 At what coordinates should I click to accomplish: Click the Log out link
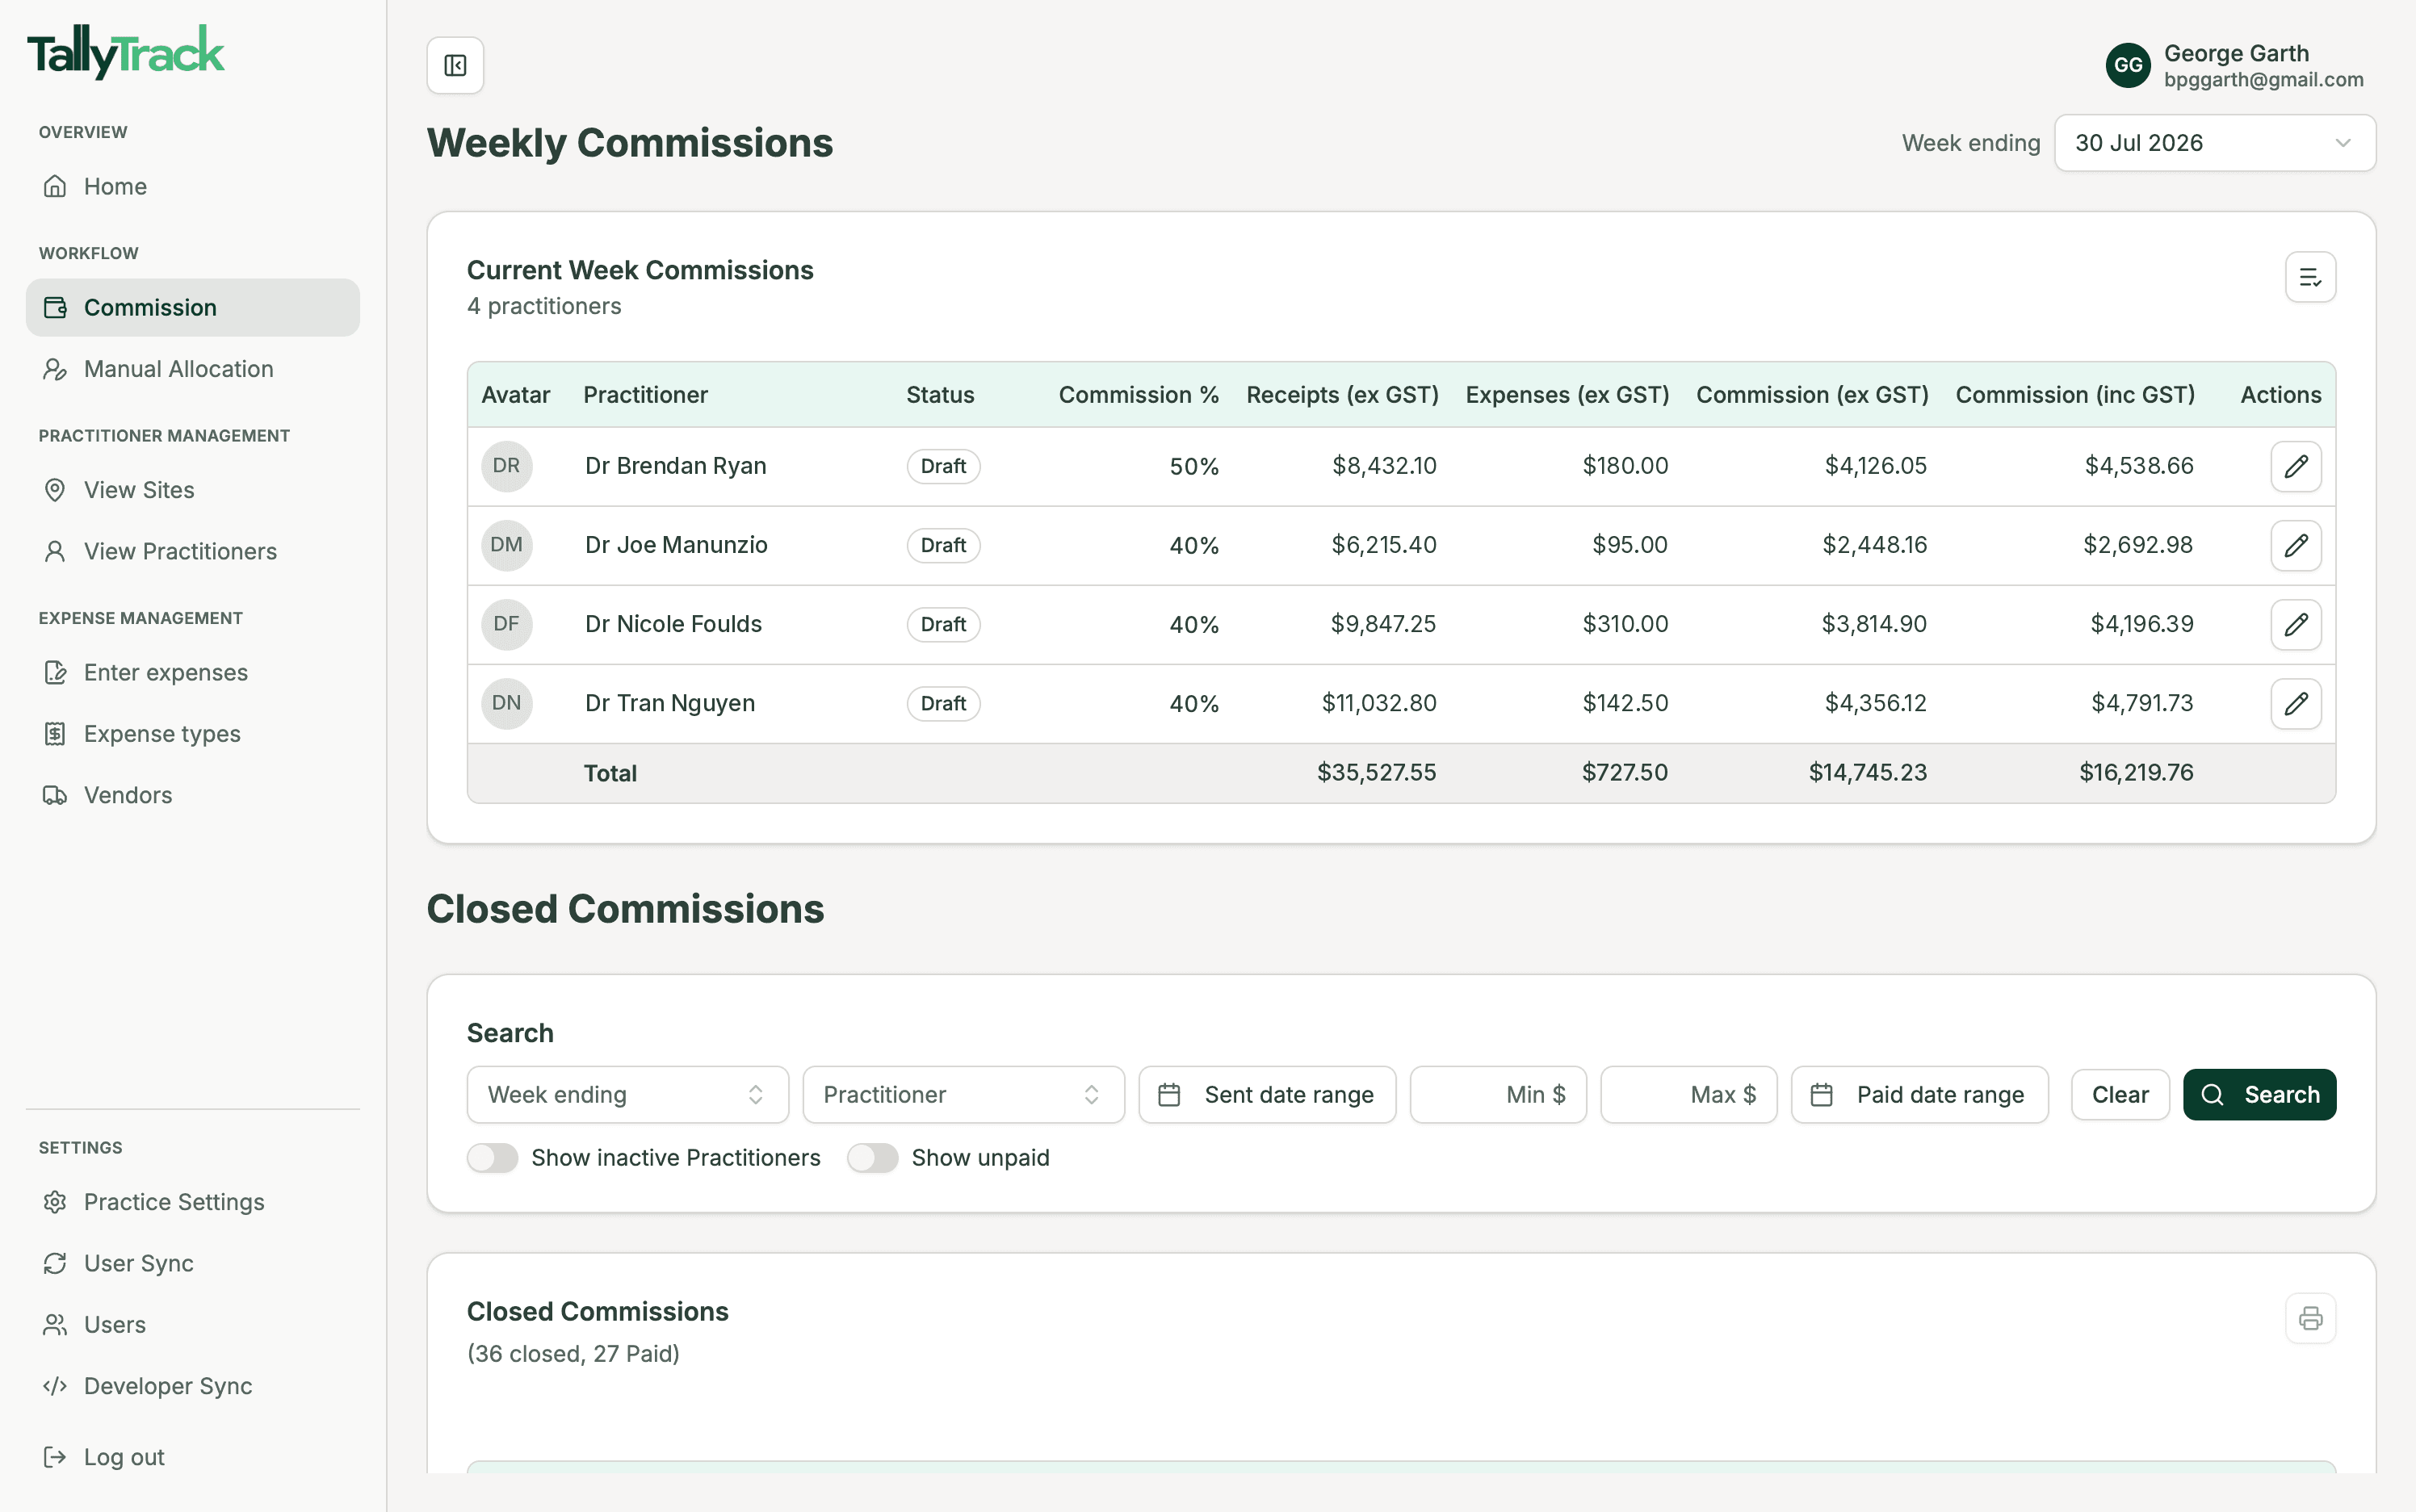[x=192, y=1457]
